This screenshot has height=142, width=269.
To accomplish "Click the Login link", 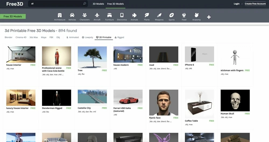I will click(x=236, y=4).
